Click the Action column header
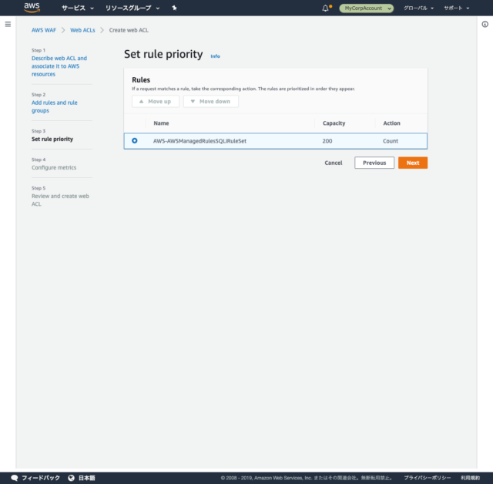The width and height of the screenshot is (493, 484). [x=391, y=123]
